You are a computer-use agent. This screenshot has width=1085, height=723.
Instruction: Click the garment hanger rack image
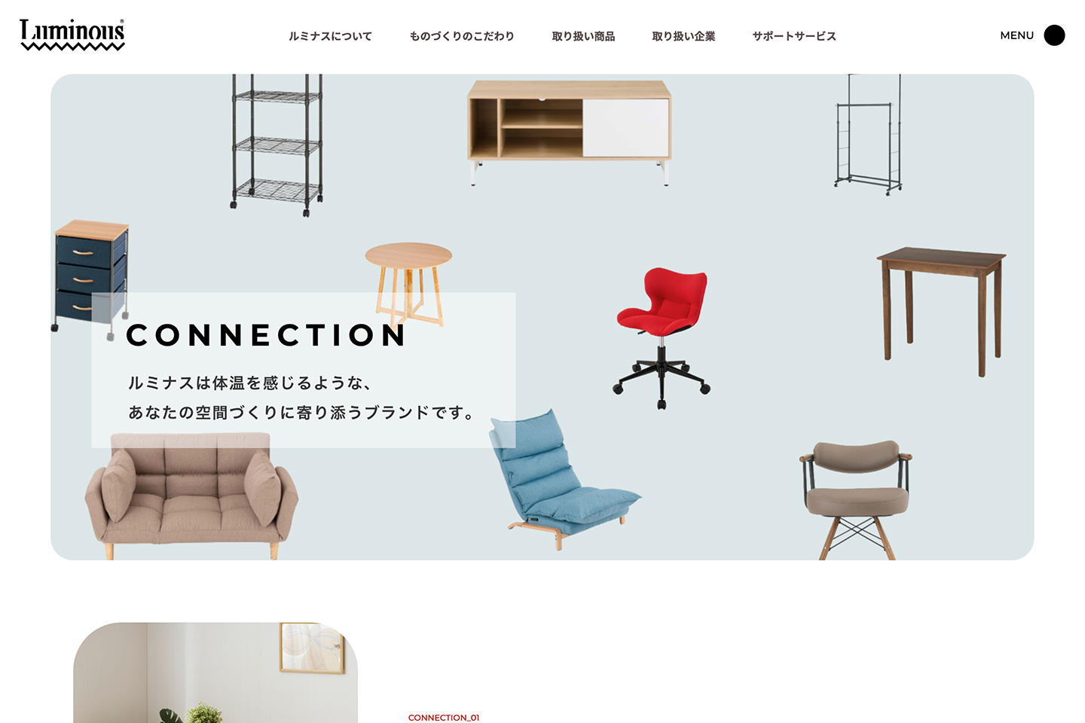click(x=868, y=134)
